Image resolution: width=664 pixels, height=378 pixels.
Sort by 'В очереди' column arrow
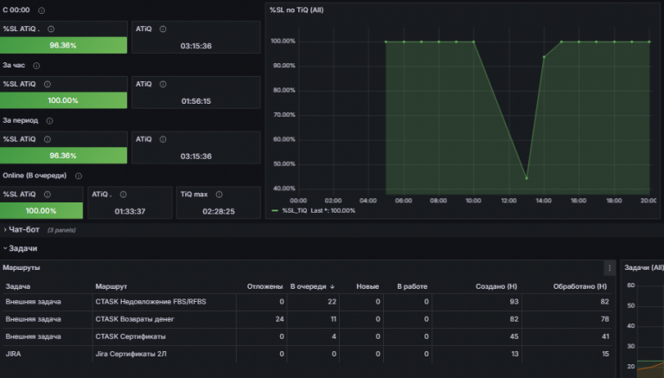coord(332,287)
